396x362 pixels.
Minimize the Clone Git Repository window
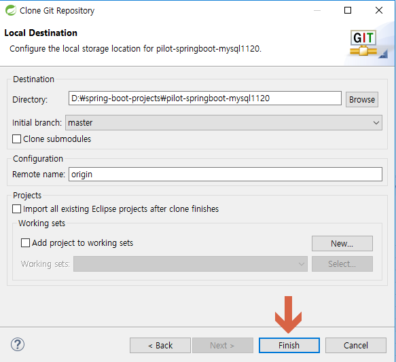[x=317, y=10]
